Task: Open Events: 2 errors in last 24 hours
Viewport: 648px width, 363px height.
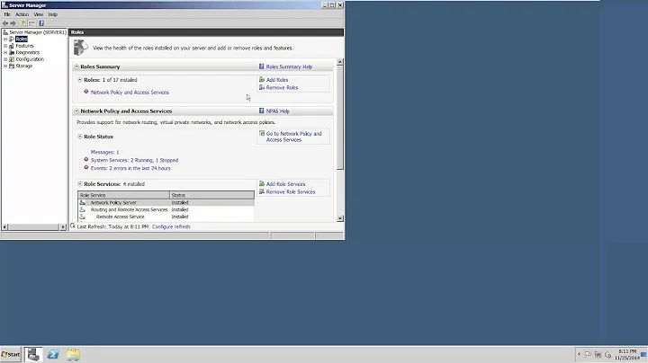Action: (130, 168)
